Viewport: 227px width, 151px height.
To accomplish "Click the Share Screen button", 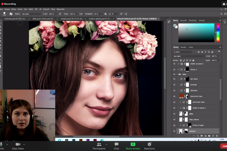I will (133, 145).
